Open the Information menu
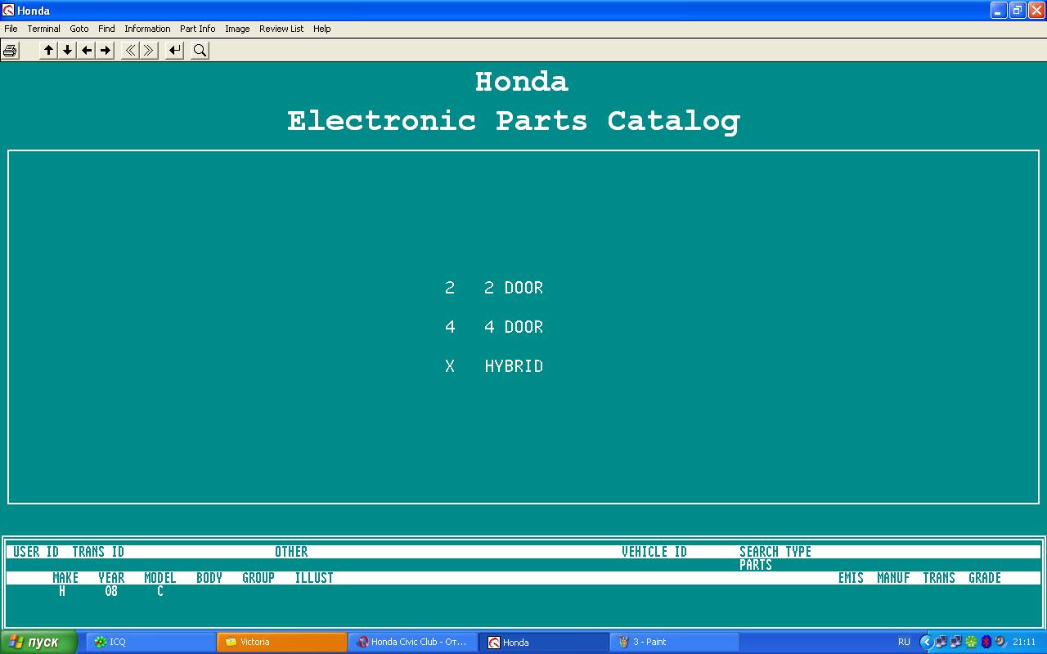This screenshot has height=654, width=1047. click(147, 29)
